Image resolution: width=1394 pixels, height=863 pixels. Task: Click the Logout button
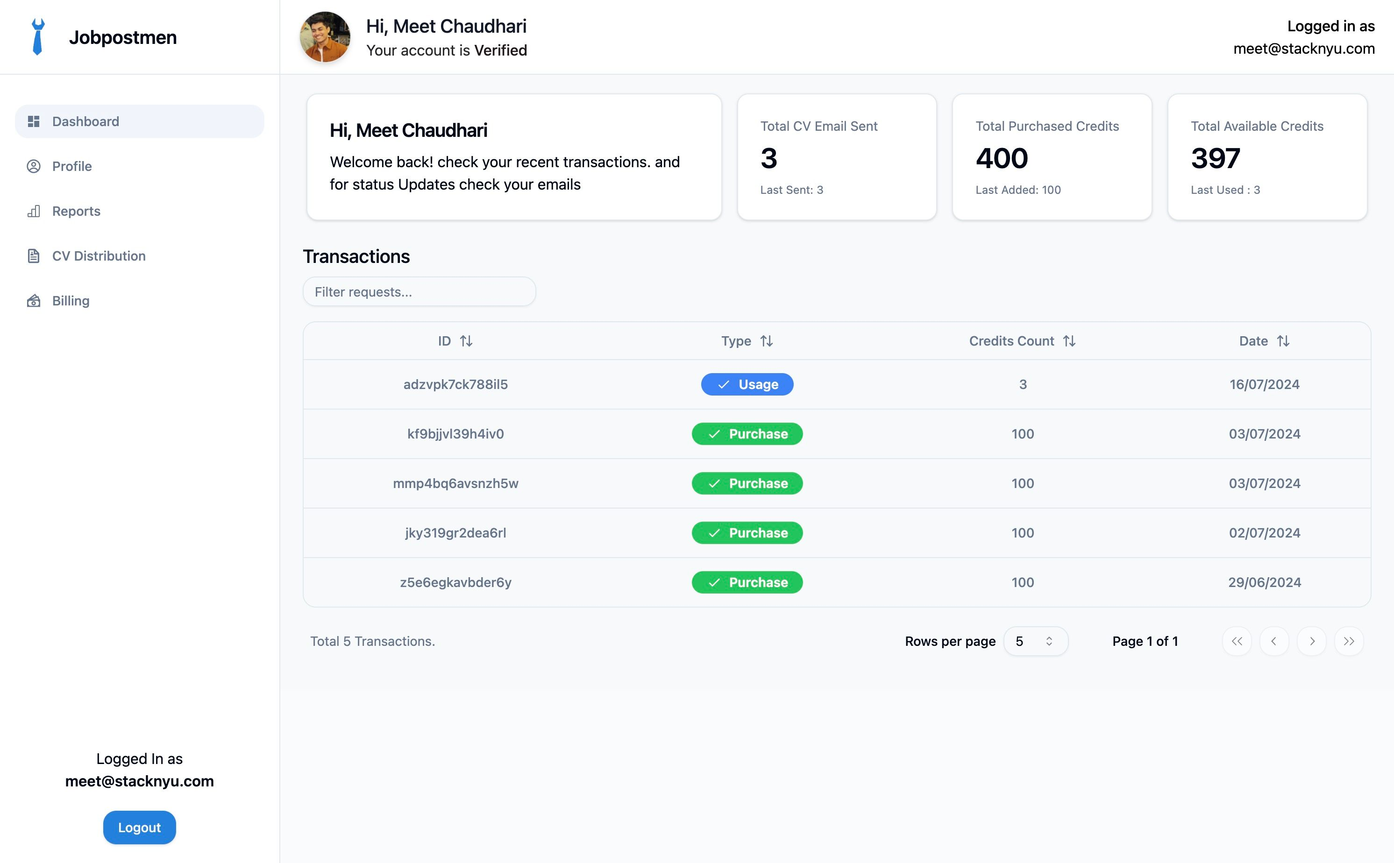(x=139, y=827)
